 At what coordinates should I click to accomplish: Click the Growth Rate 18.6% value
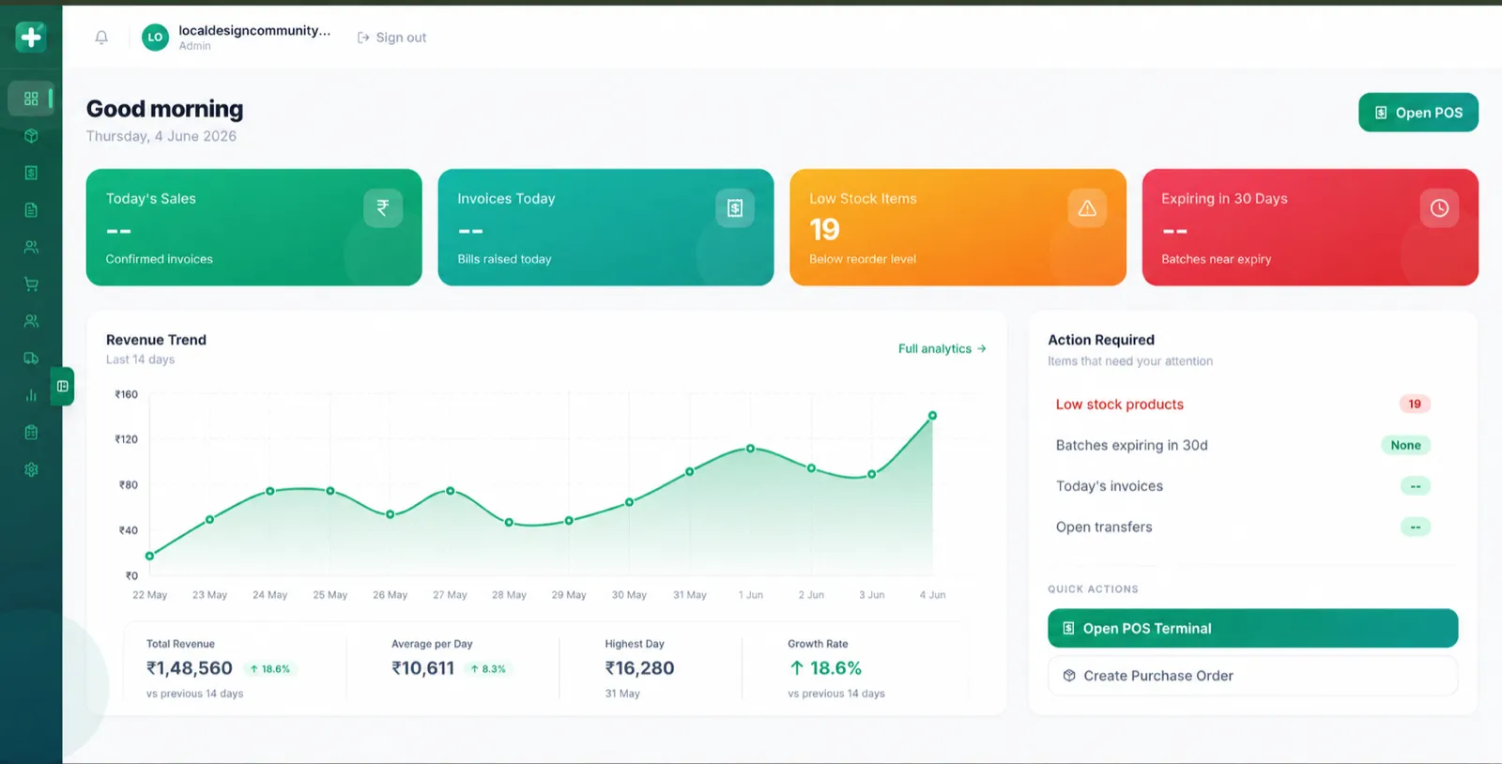825,668
